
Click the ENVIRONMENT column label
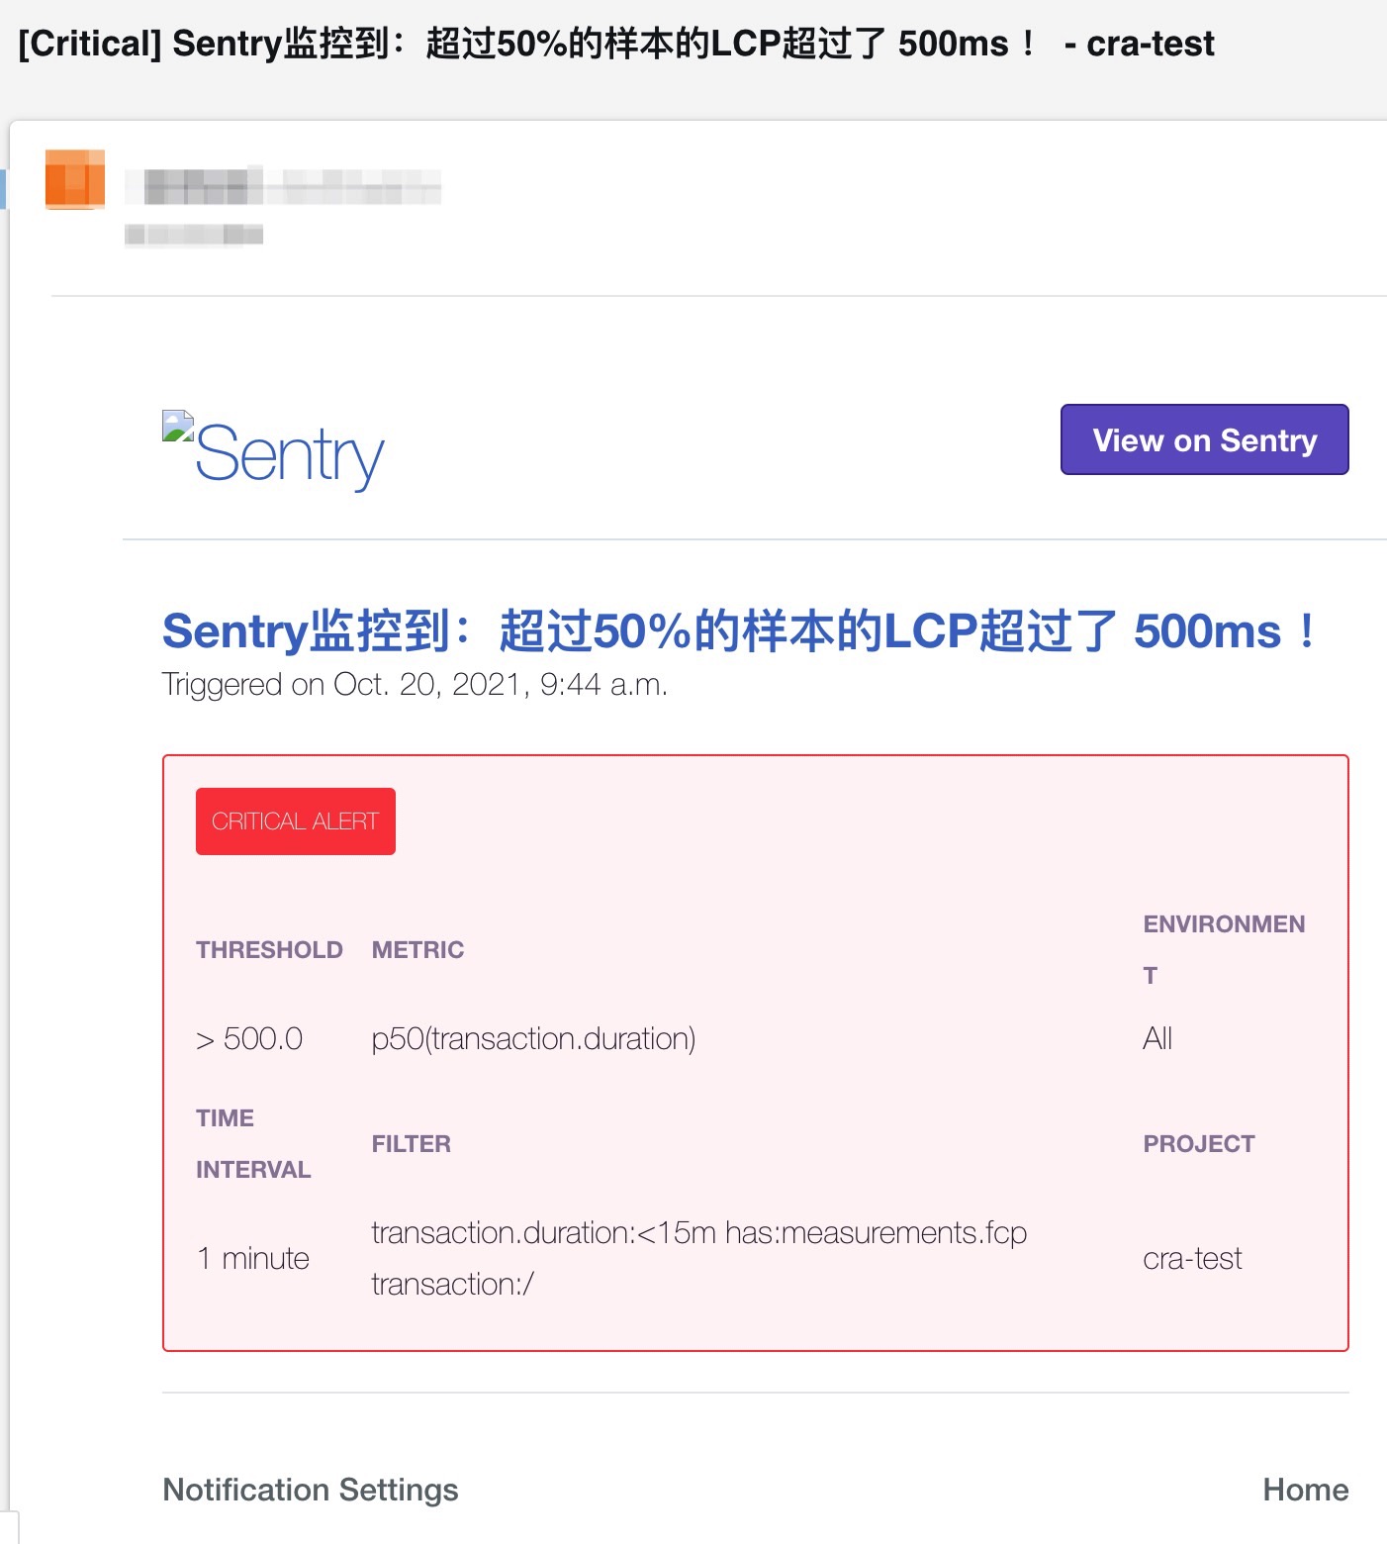pos(1224,950)
